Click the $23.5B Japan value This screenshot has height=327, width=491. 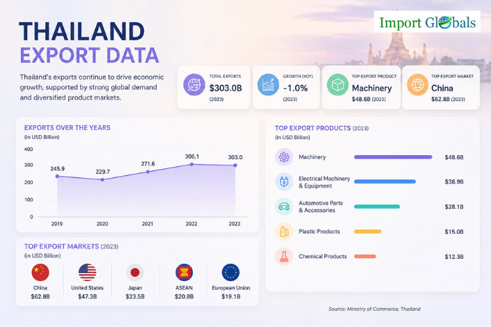(135, 296)
